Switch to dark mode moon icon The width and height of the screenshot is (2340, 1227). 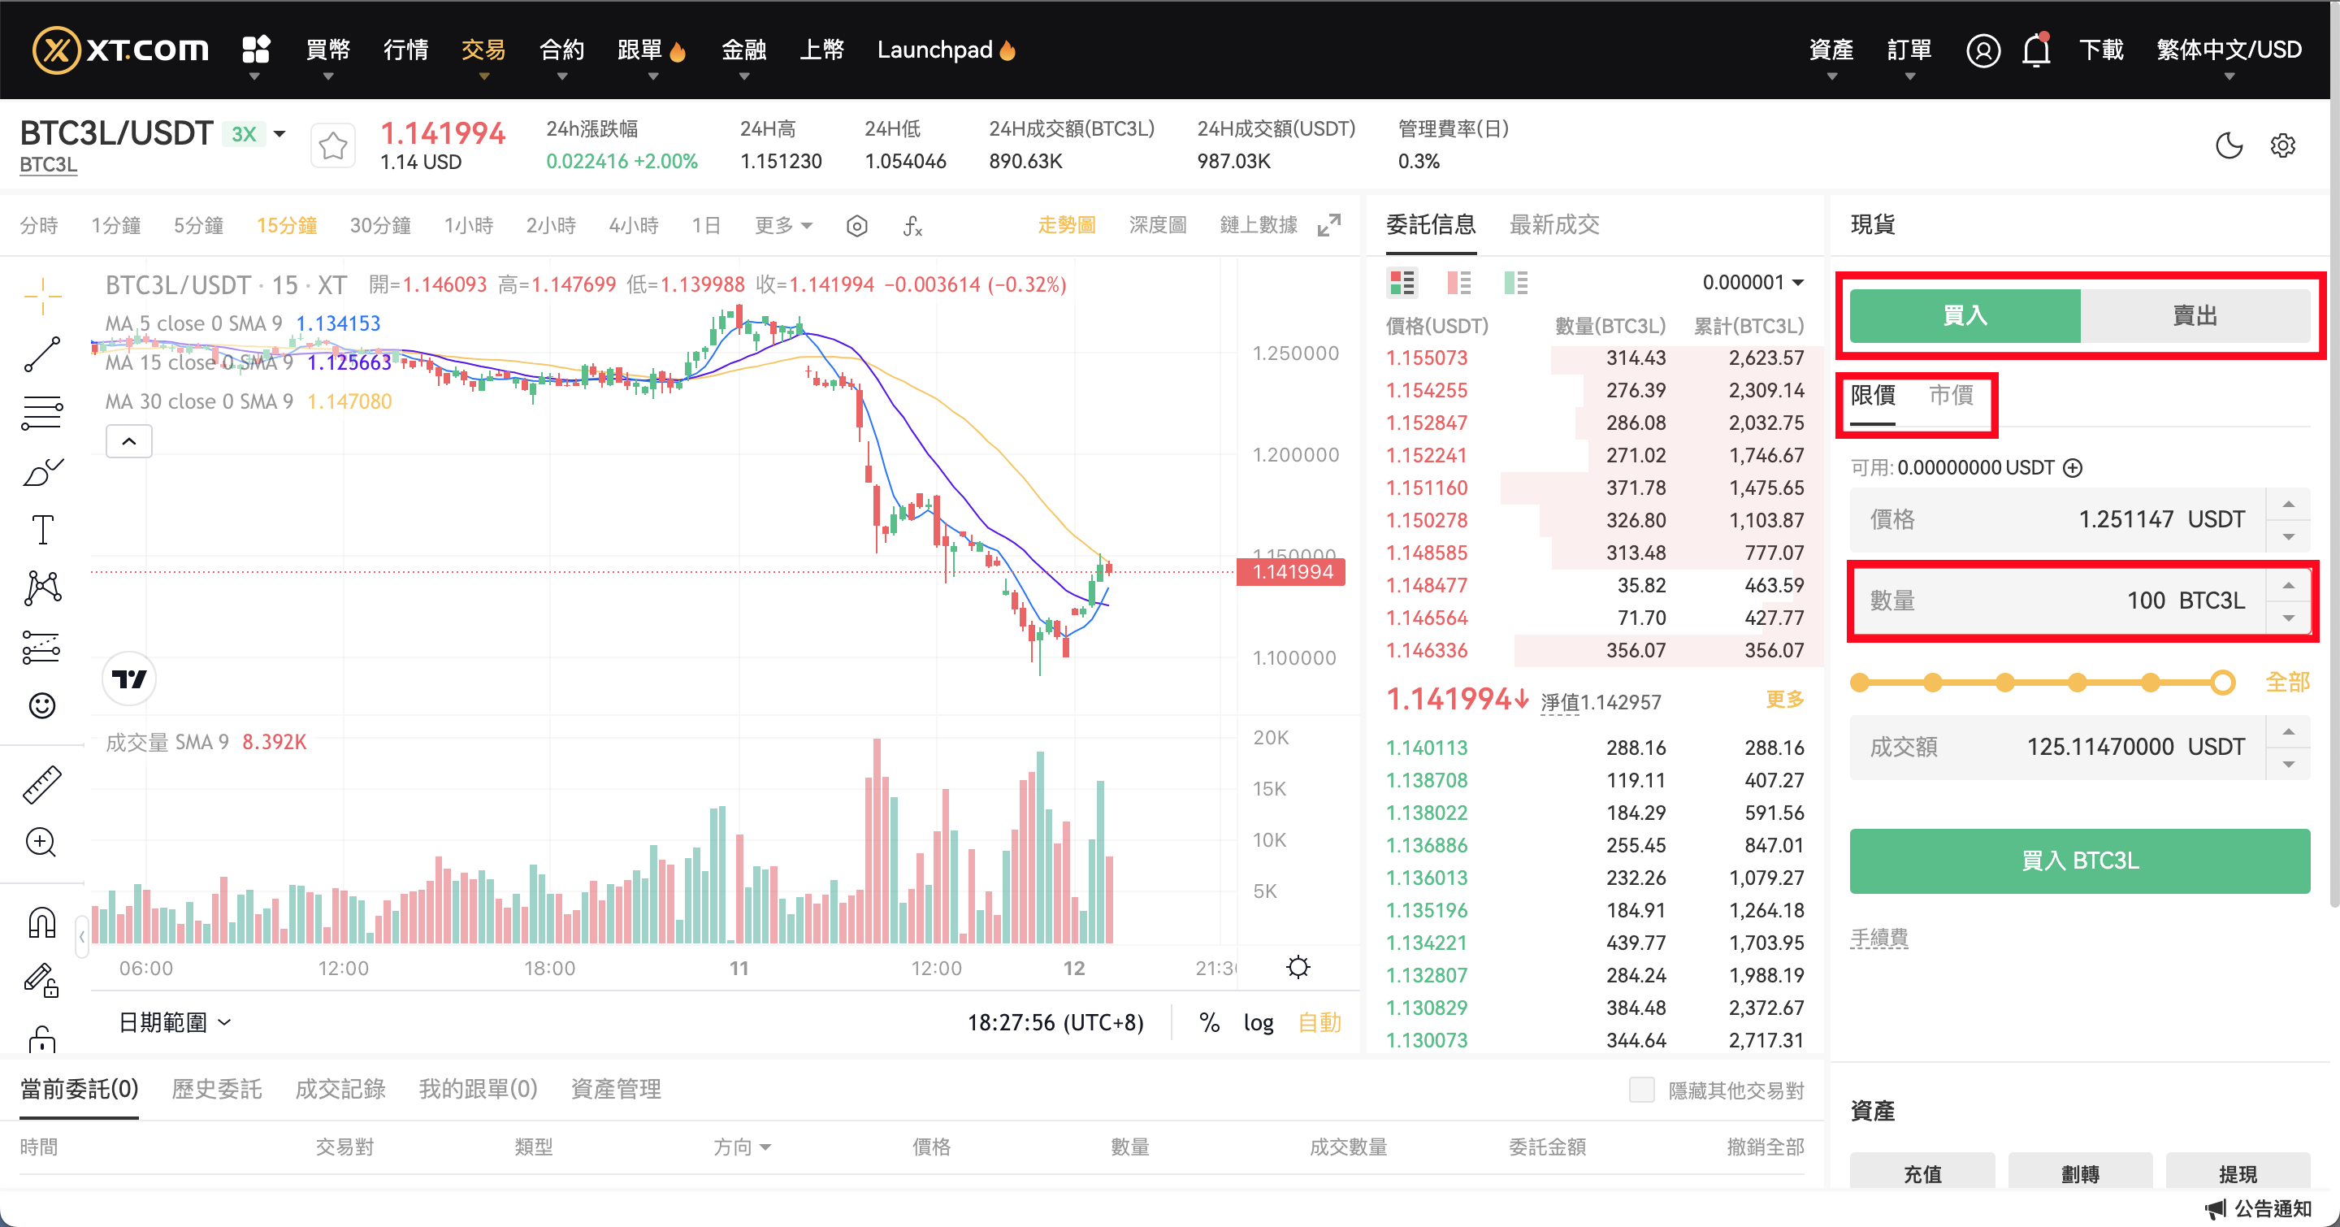[x=2229, y=145]
